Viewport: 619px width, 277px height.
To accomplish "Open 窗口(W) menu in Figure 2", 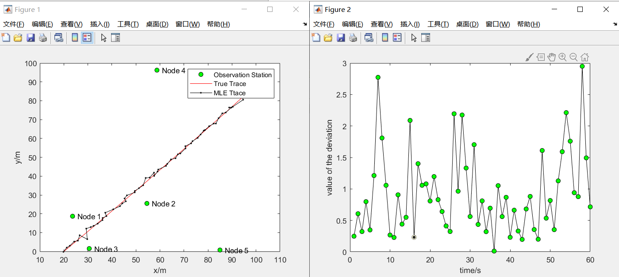I will pyautogui.click(x=498, y=24).
